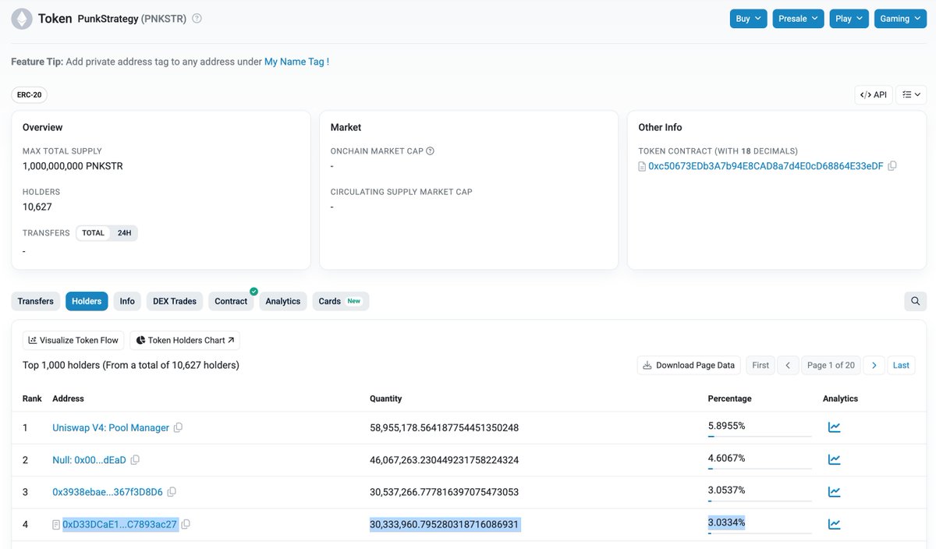
Task: Copy the 0x3938ebae...367f3D8D6 address
Action: click(172, 492)
